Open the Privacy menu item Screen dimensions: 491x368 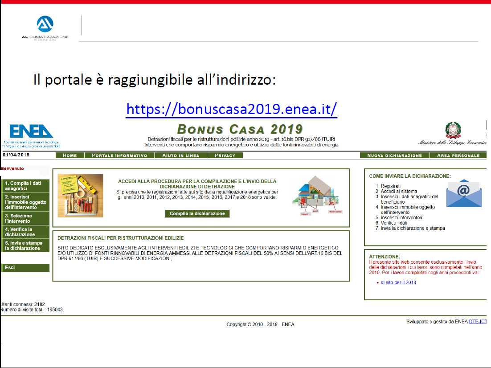coord(225,155)
